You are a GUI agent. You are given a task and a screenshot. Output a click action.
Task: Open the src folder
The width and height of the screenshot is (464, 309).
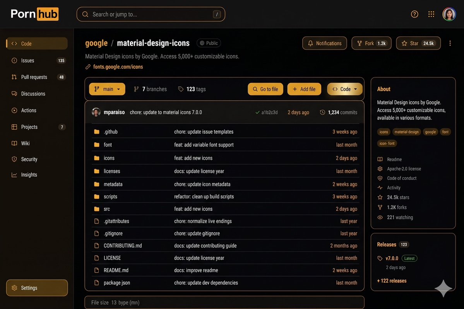[106, 209]
